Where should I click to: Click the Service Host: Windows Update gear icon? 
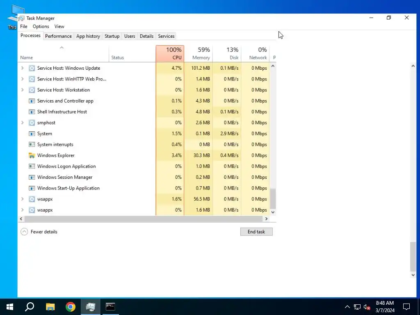[x=32, y=68]
